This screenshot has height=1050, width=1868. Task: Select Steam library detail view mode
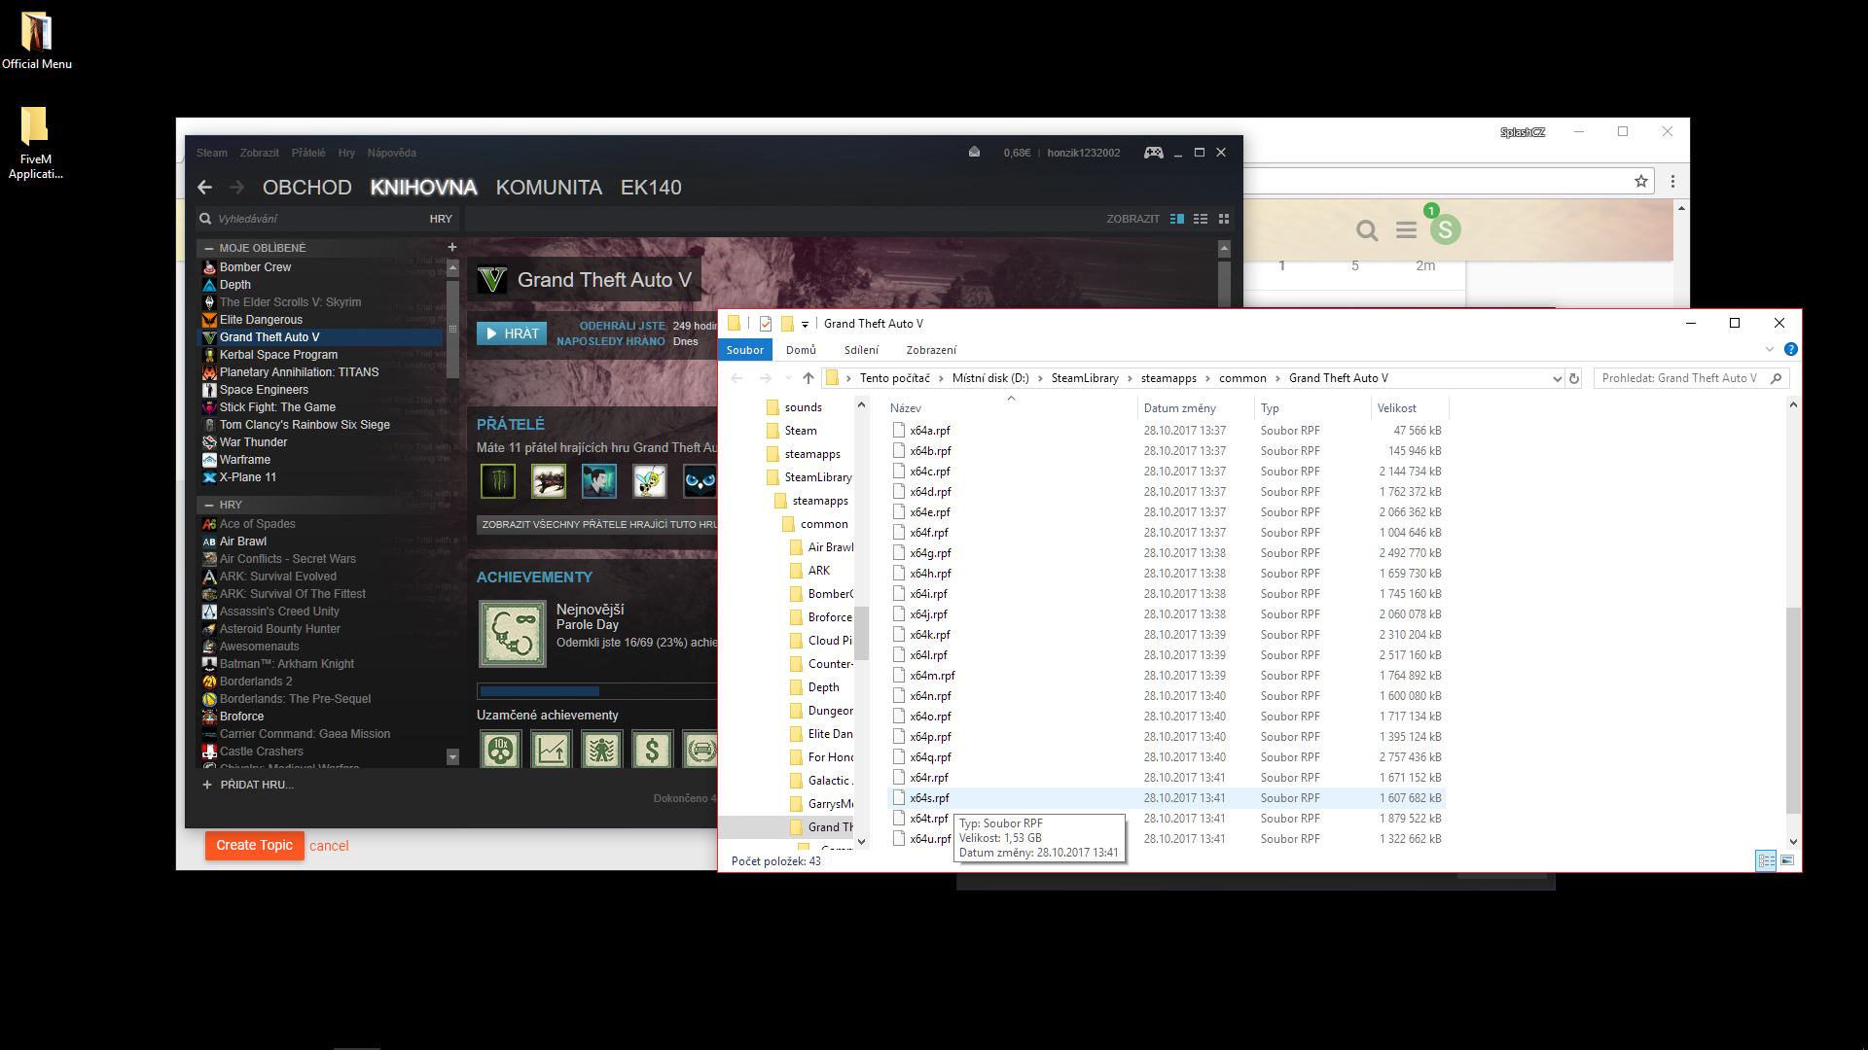click(x=1177, y=219)
